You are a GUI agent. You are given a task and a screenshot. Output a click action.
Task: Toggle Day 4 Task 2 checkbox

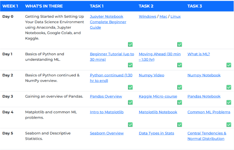(x=180, y=125)
